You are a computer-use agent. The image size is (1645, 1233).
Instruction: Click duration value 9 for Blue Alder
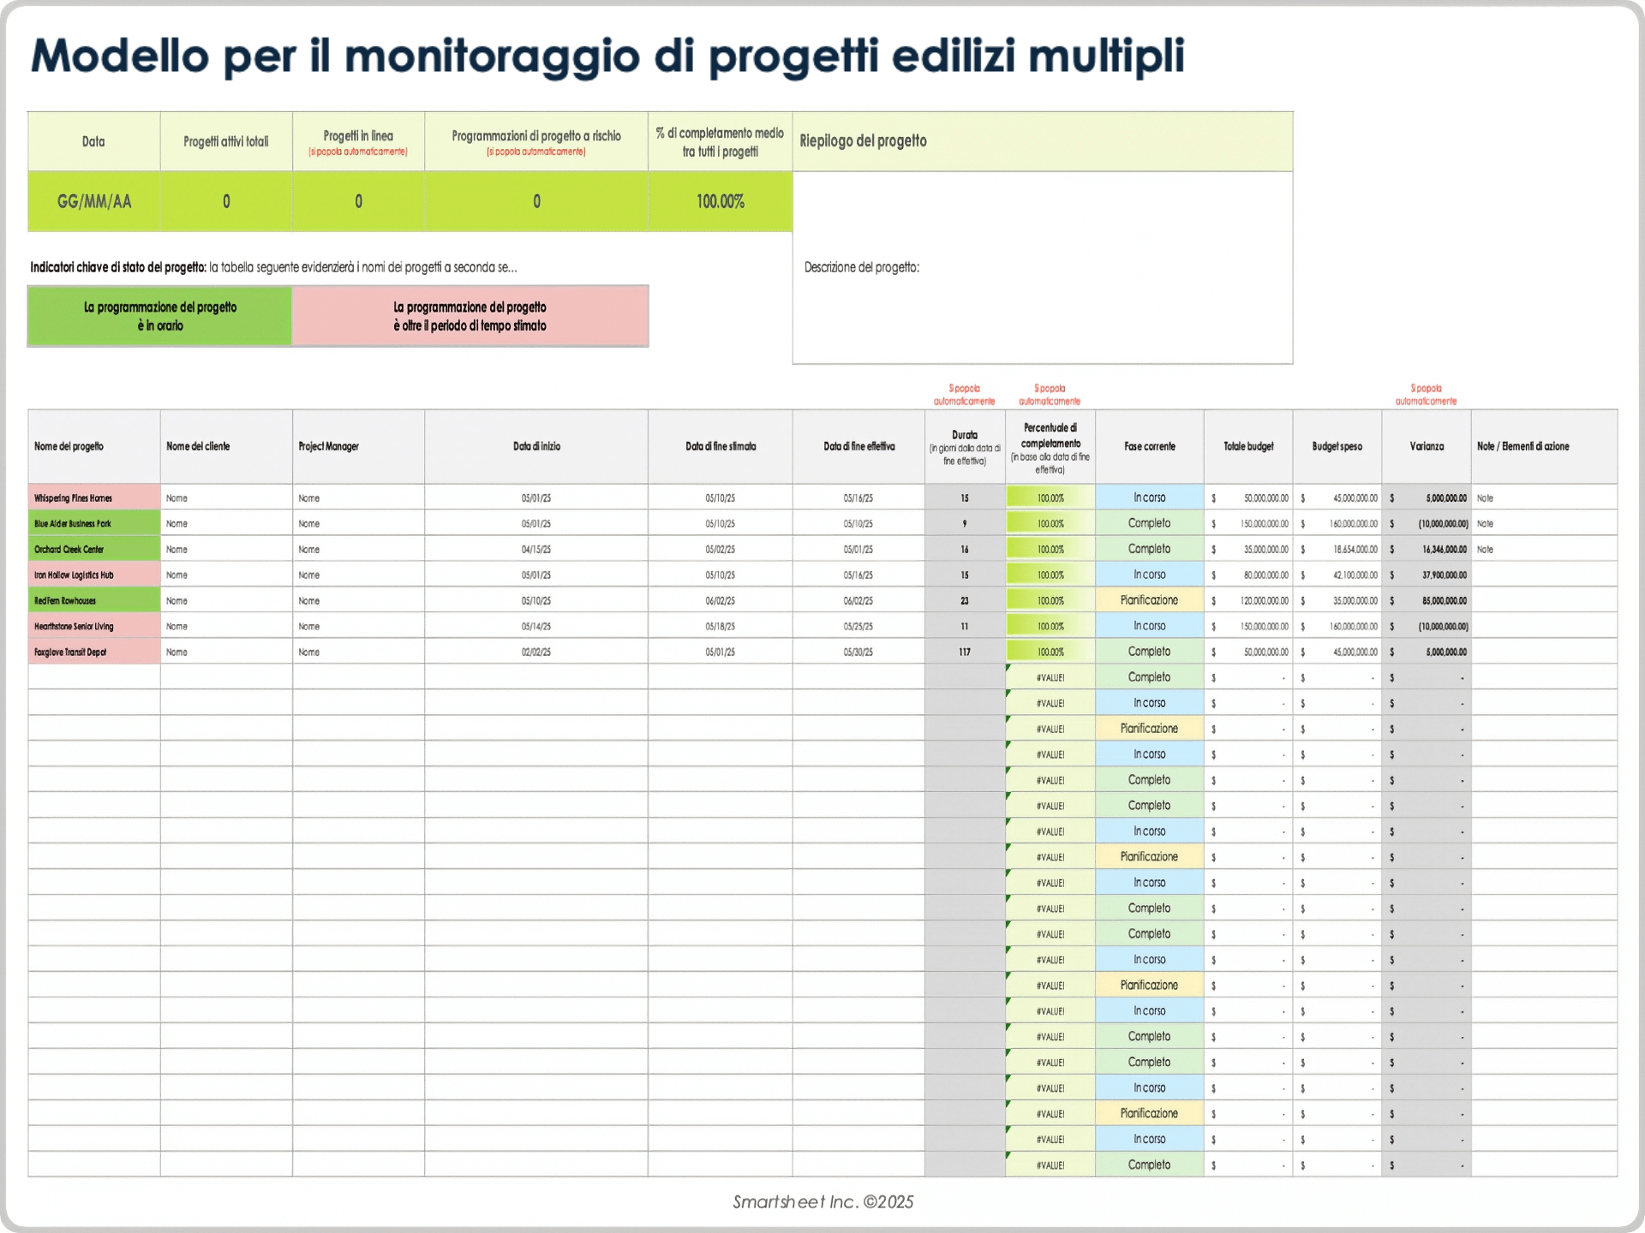pos(965,523)
